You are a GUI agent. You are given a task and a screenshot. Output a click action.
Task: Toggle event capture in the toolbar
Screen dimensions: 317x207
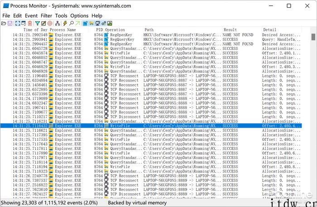pos(18,24)
